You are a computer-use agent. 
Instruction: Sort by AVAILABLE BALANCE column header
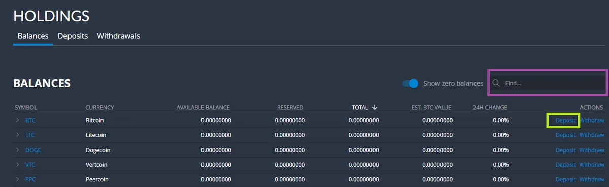click(203, 107)
